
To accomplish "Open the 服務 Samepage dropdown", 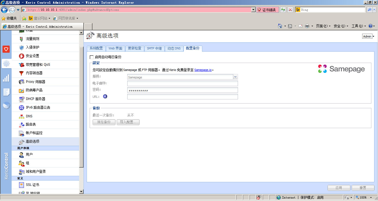I will (235, 77).
